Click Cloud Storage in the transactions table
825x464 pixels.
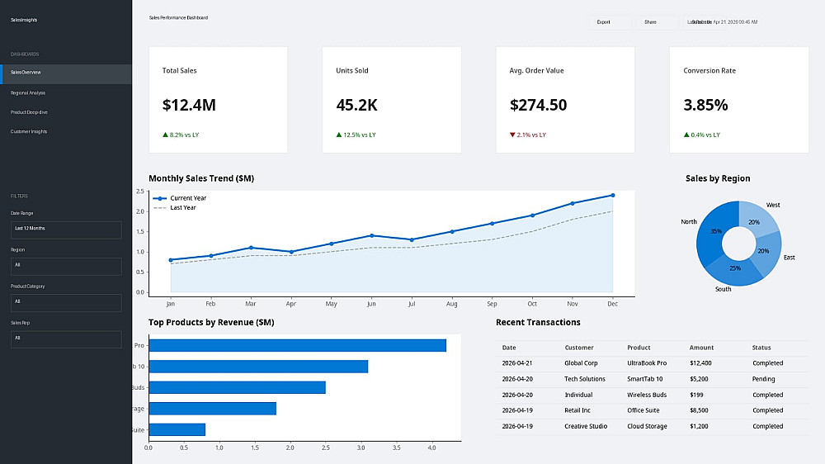[x=647, y=426]
